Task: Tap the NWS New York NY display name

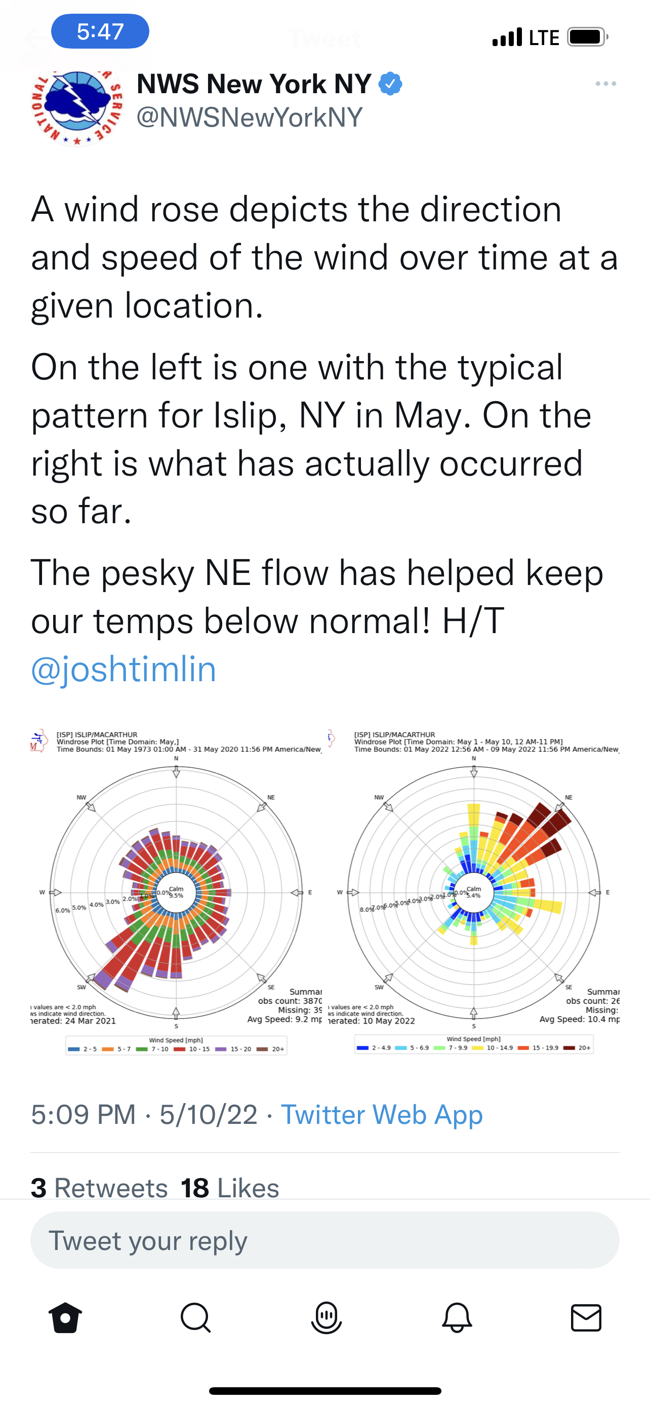Action: click(254, 84)
